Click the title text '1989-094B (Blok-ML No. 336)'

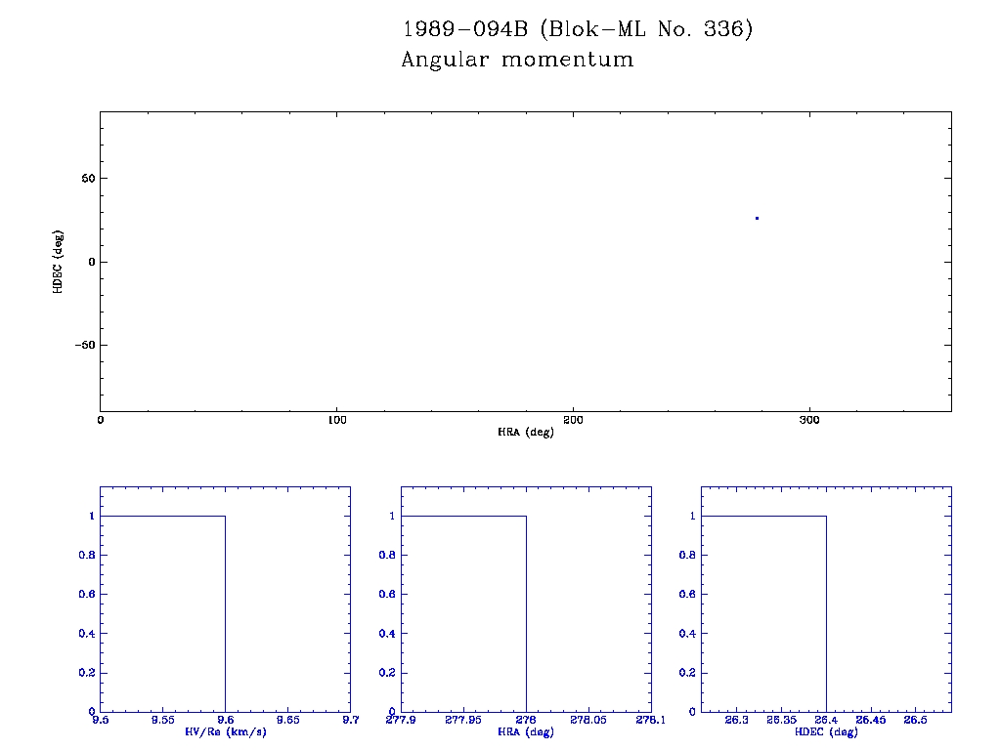click(x=578, y=30)
